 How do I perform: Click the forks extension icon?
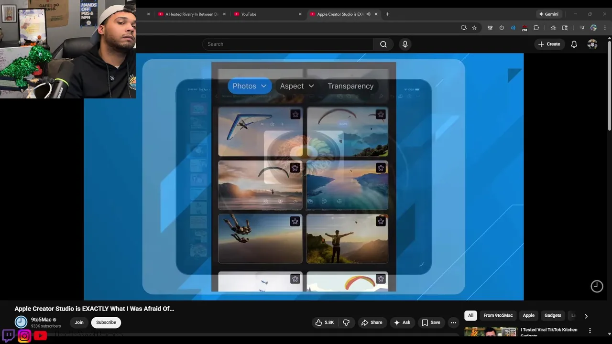(490, 28)
